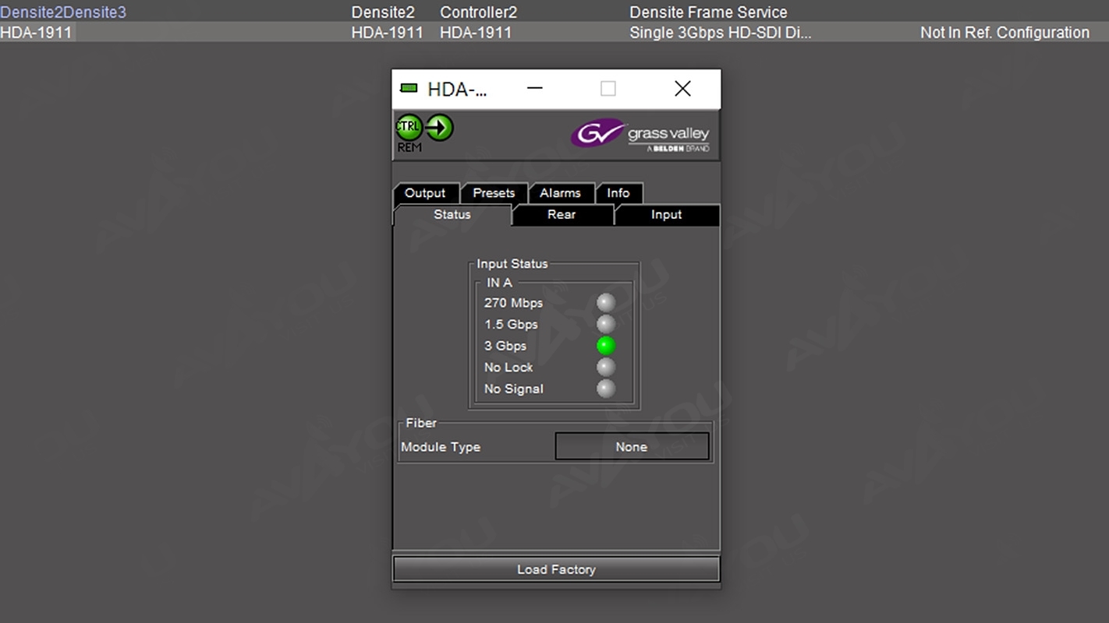The image size is (1109, 623).
Task: Click the green CTRL REM status icon
Action: (x=409, y=128)
